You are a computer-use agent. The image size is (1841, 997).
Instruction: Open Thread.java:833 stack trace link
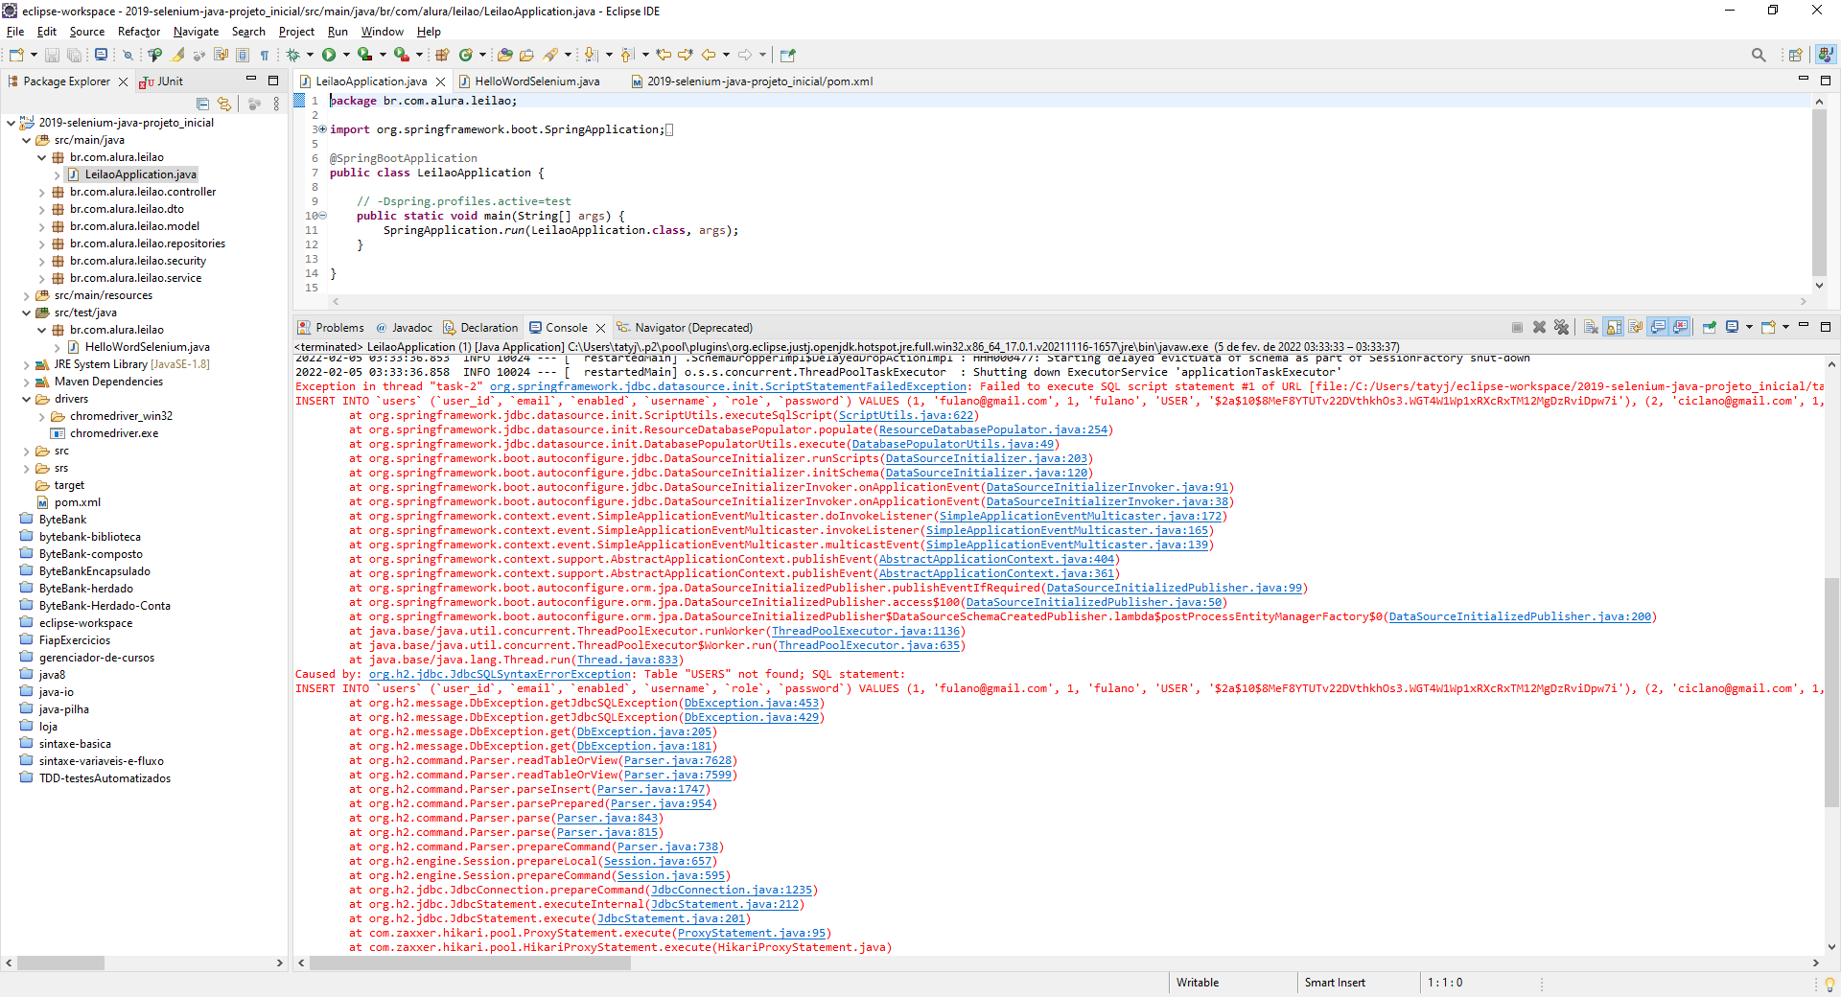coord(627,660)
